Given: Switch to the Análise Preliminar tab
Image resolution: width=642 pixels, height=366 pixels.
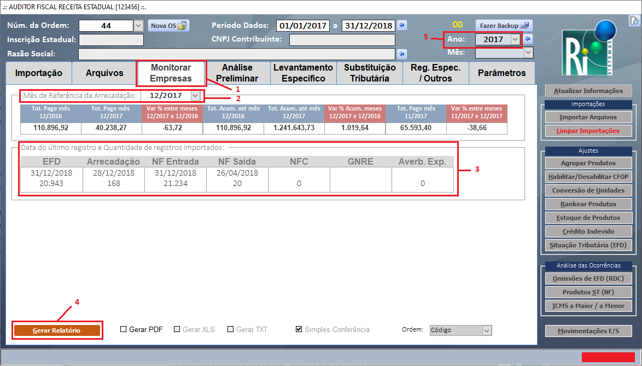Looking at the screenshot, I should pyautogui.click(x=237, y=73).
